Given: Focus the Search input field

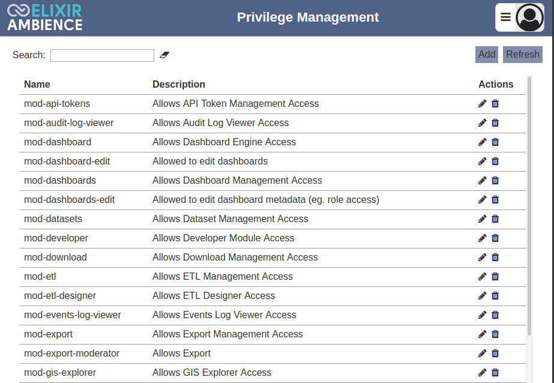Looking at the screenshot, I should [x=102, y=55].
